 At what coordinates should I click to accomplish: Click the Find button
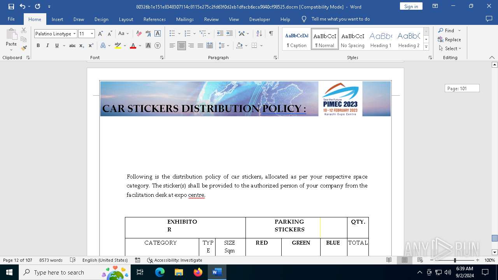[x=446, y=30]
